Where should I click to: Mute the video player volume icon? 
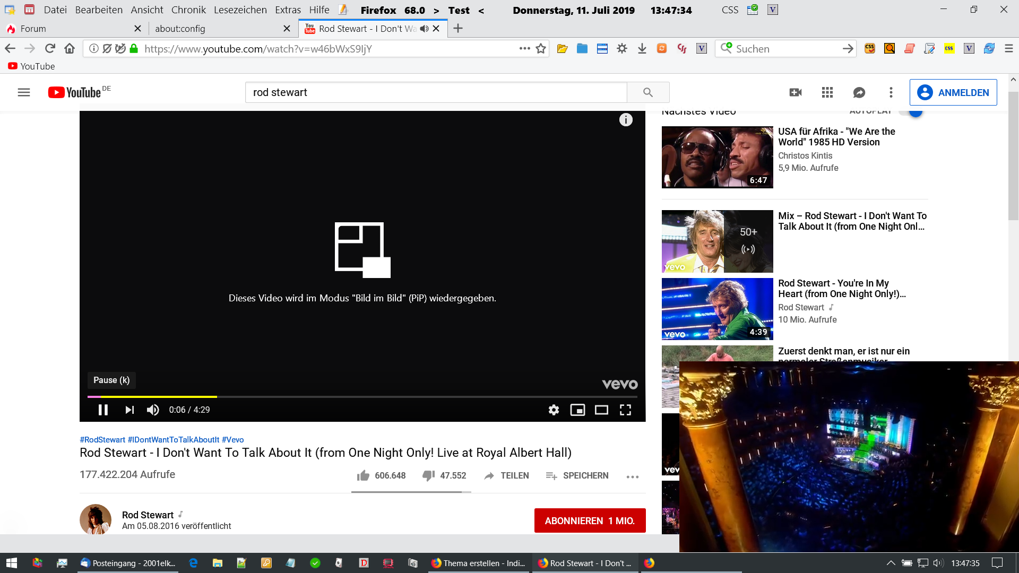tap(153, 410)
